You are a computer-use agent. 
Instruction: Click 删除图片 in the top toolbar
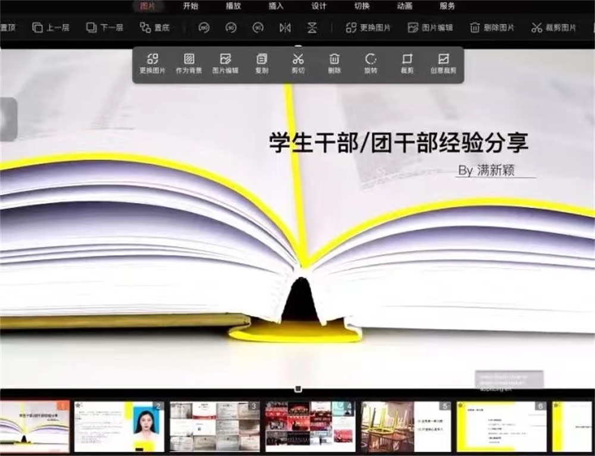[491, 27]
